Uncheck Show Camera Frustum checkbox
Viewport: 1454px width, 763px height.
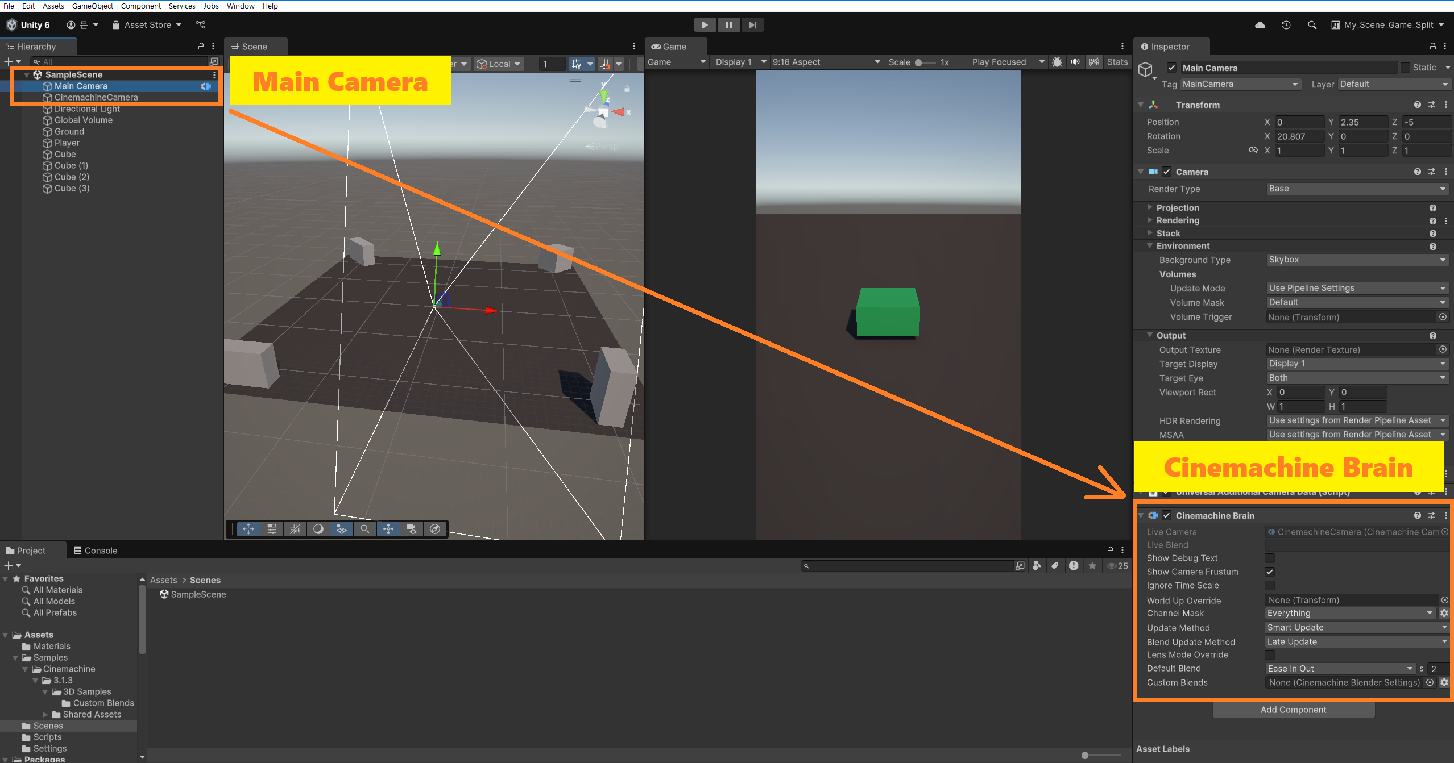click(1269, 572)
